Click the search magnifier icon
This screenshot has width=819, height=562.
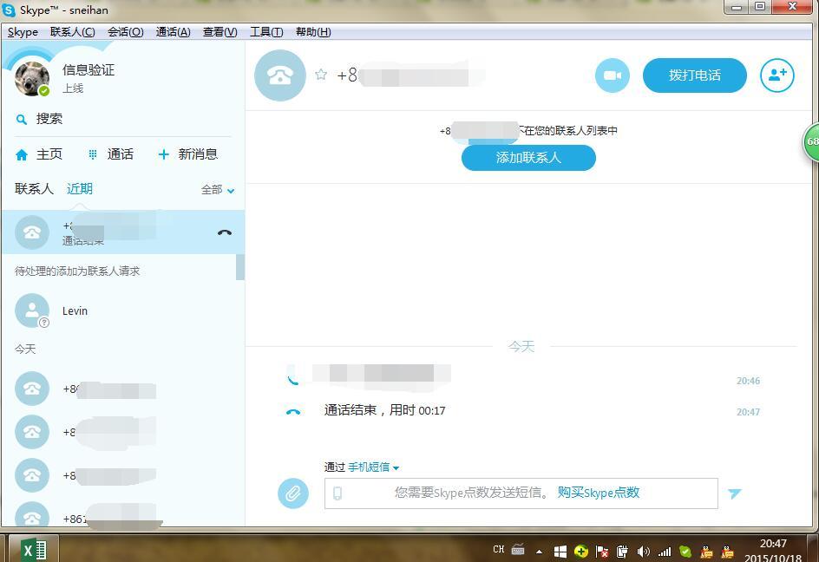tap(22, 120)
